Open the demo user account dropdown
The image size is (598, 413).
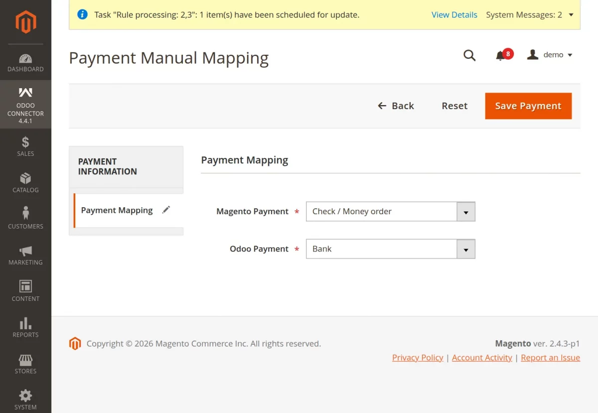(550, 55)
